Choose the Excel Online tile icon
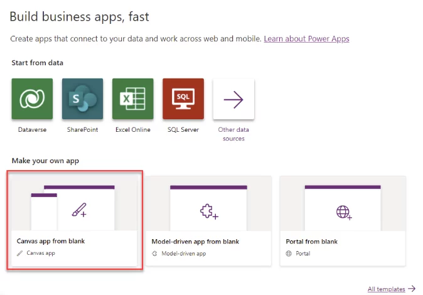This screenshot has height=295, width=423. coord(132,99)
